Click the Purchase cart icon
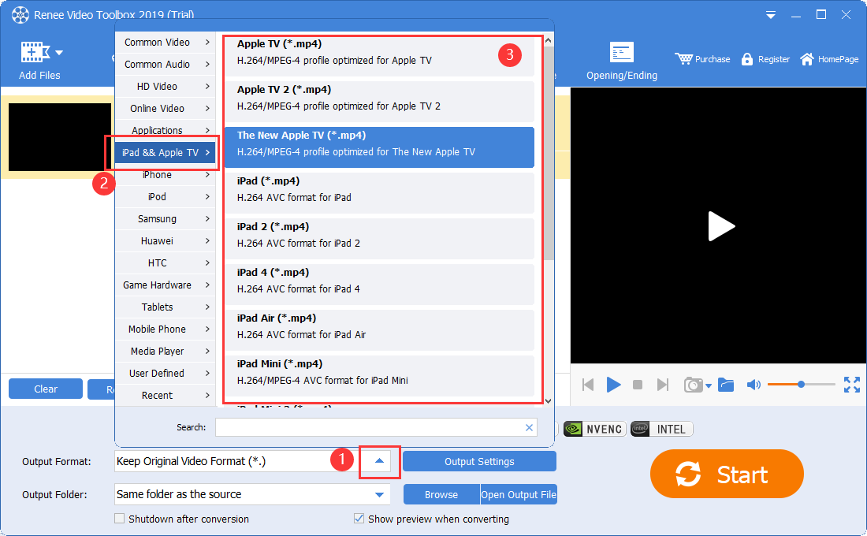 (683, 59)
